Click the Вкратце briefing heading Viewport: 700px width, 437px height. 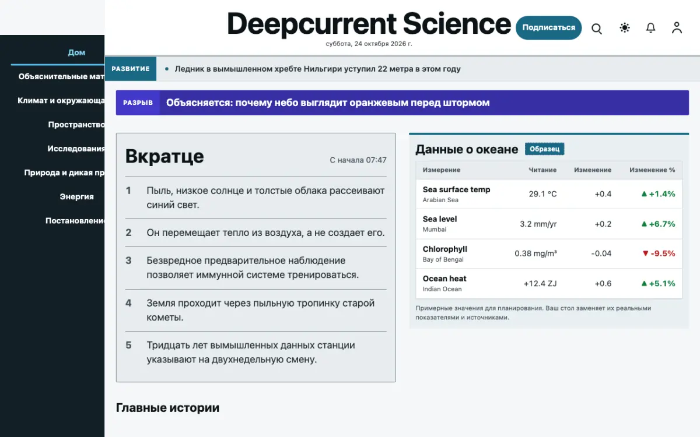(x=164, y=156)
